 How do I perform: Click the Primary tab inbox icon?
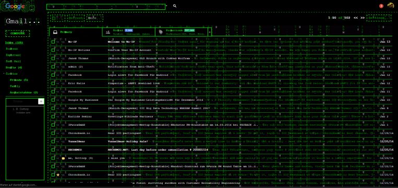[x=55, y=32]
